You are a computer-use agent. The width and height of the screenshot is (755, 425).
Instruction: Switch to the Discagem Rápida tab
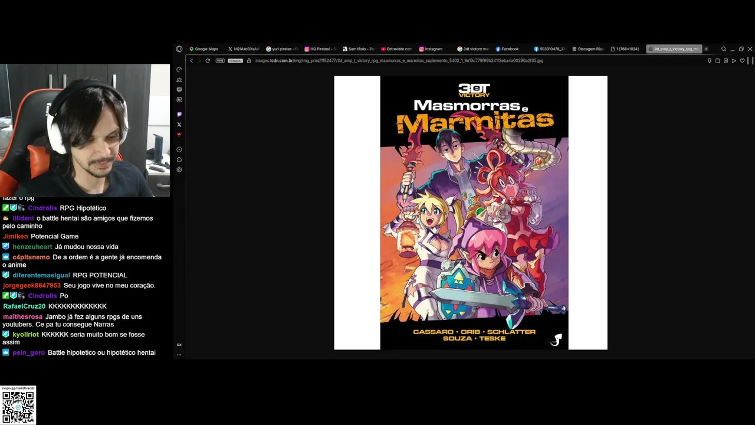click(588, 49)
